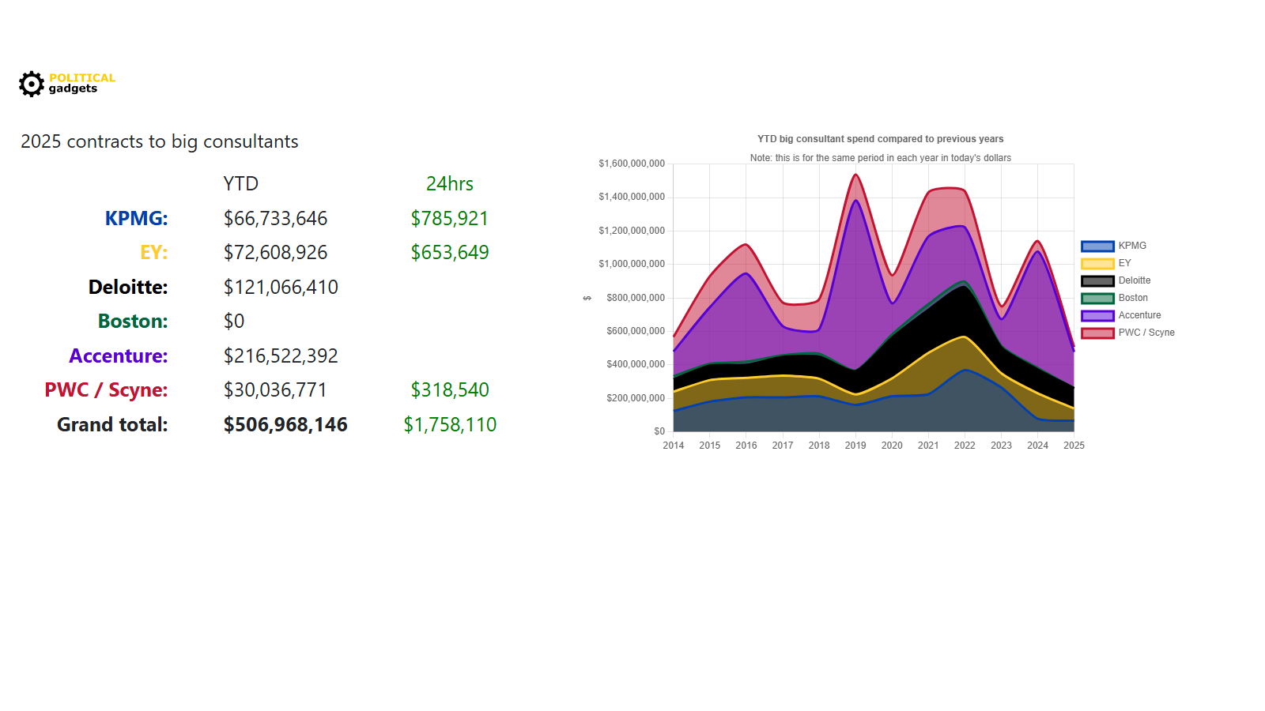Click the $200,000,000 y-axis label

point(636,398)
